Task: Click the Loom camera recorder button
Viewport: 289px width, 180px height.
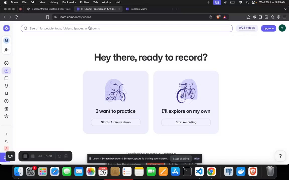Action: 10,156
